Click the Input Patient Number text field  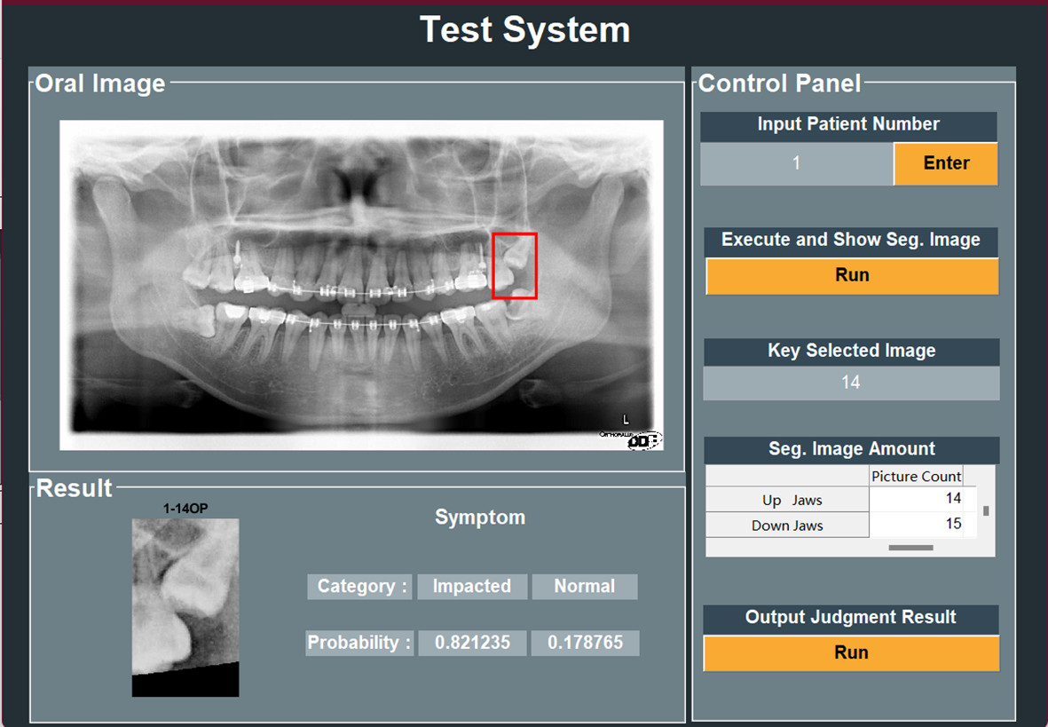(796, 163)
